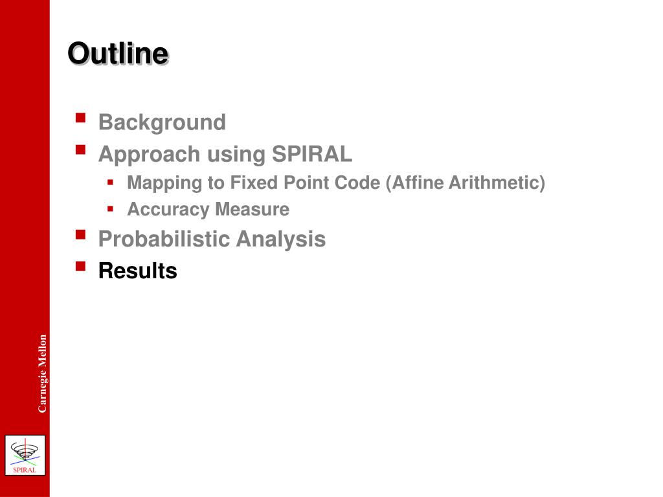This screenshot has width=663, height=497.
Task: Click the red bullet beside Probabilistic Analysis
Action: point(81,234)
